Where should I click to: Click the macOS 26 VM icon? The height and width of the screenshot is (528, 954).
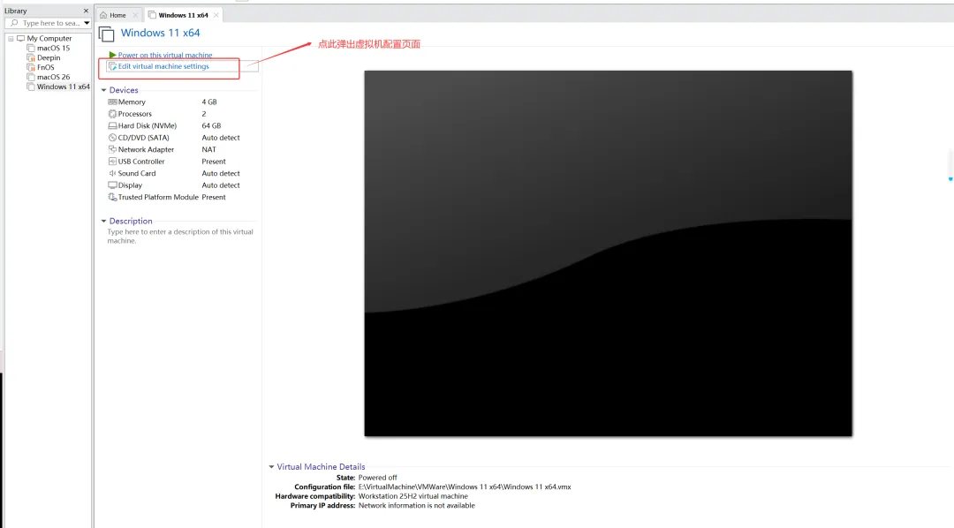click(30, 77)
